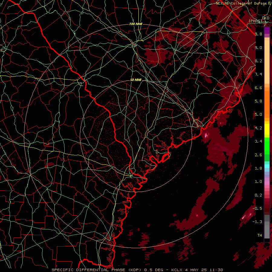Viewport: 272px width, 272px height.
Task: Pick the pink segment of the color bar
Action: point(267,183)
